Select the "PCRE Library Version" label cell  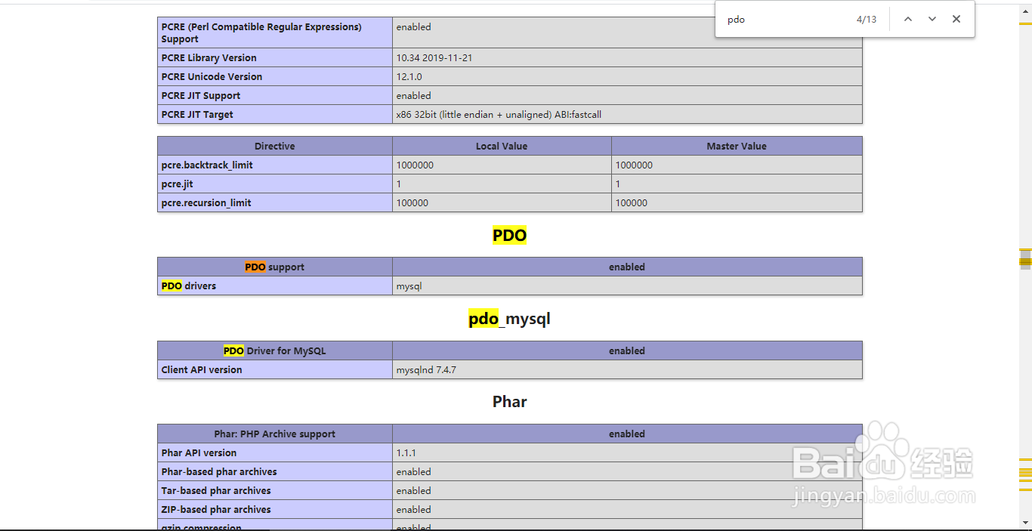click(209, 58)
